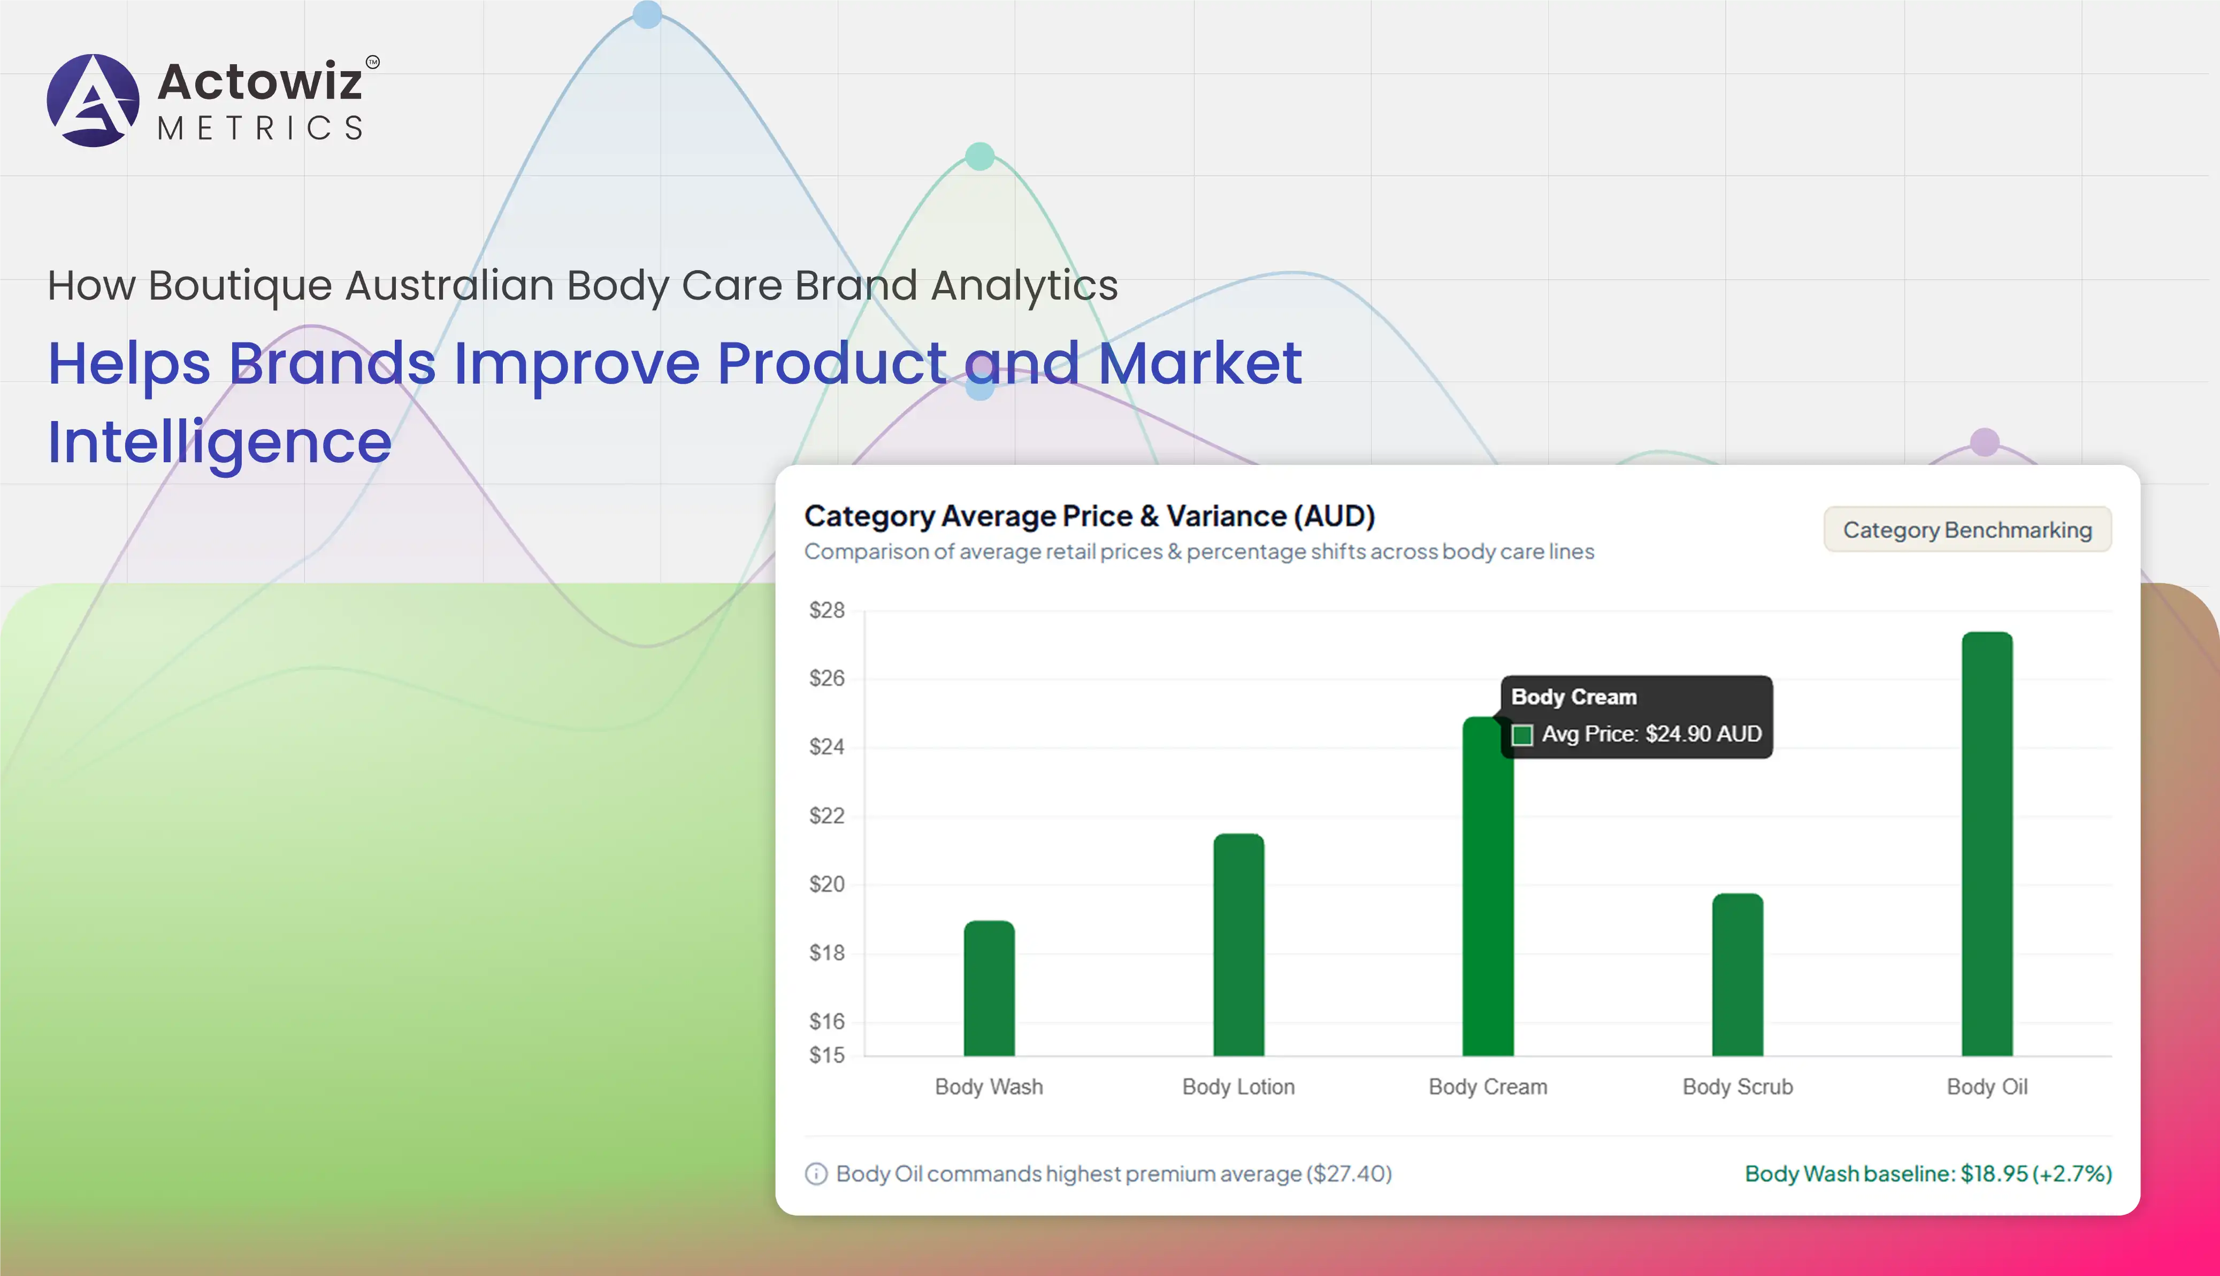Viewport: 2220px width, 1276px height.
Task: Click 'Category Average Price & Variance (AUD)' title
Action: 1090,516
